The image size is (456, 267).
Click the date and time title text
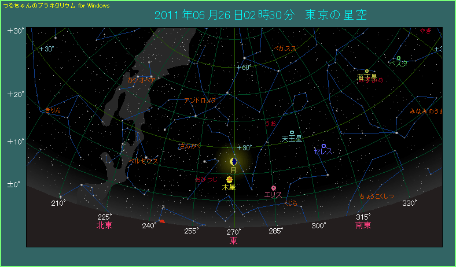tap(261, 15)
